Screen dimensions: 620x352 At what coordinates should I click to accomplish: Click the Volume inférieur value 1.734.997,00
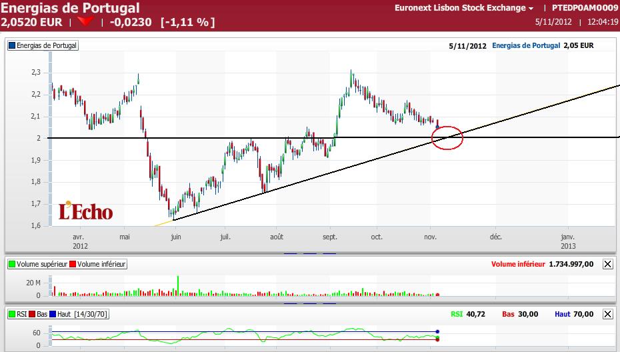pos(571,264)
